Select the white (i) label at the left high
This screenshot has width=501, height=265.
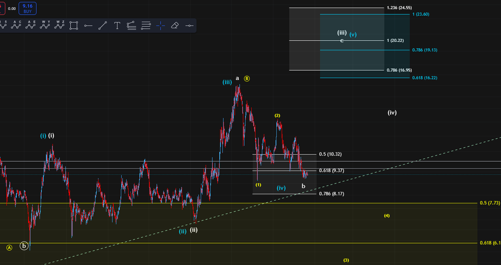point(51,136)
